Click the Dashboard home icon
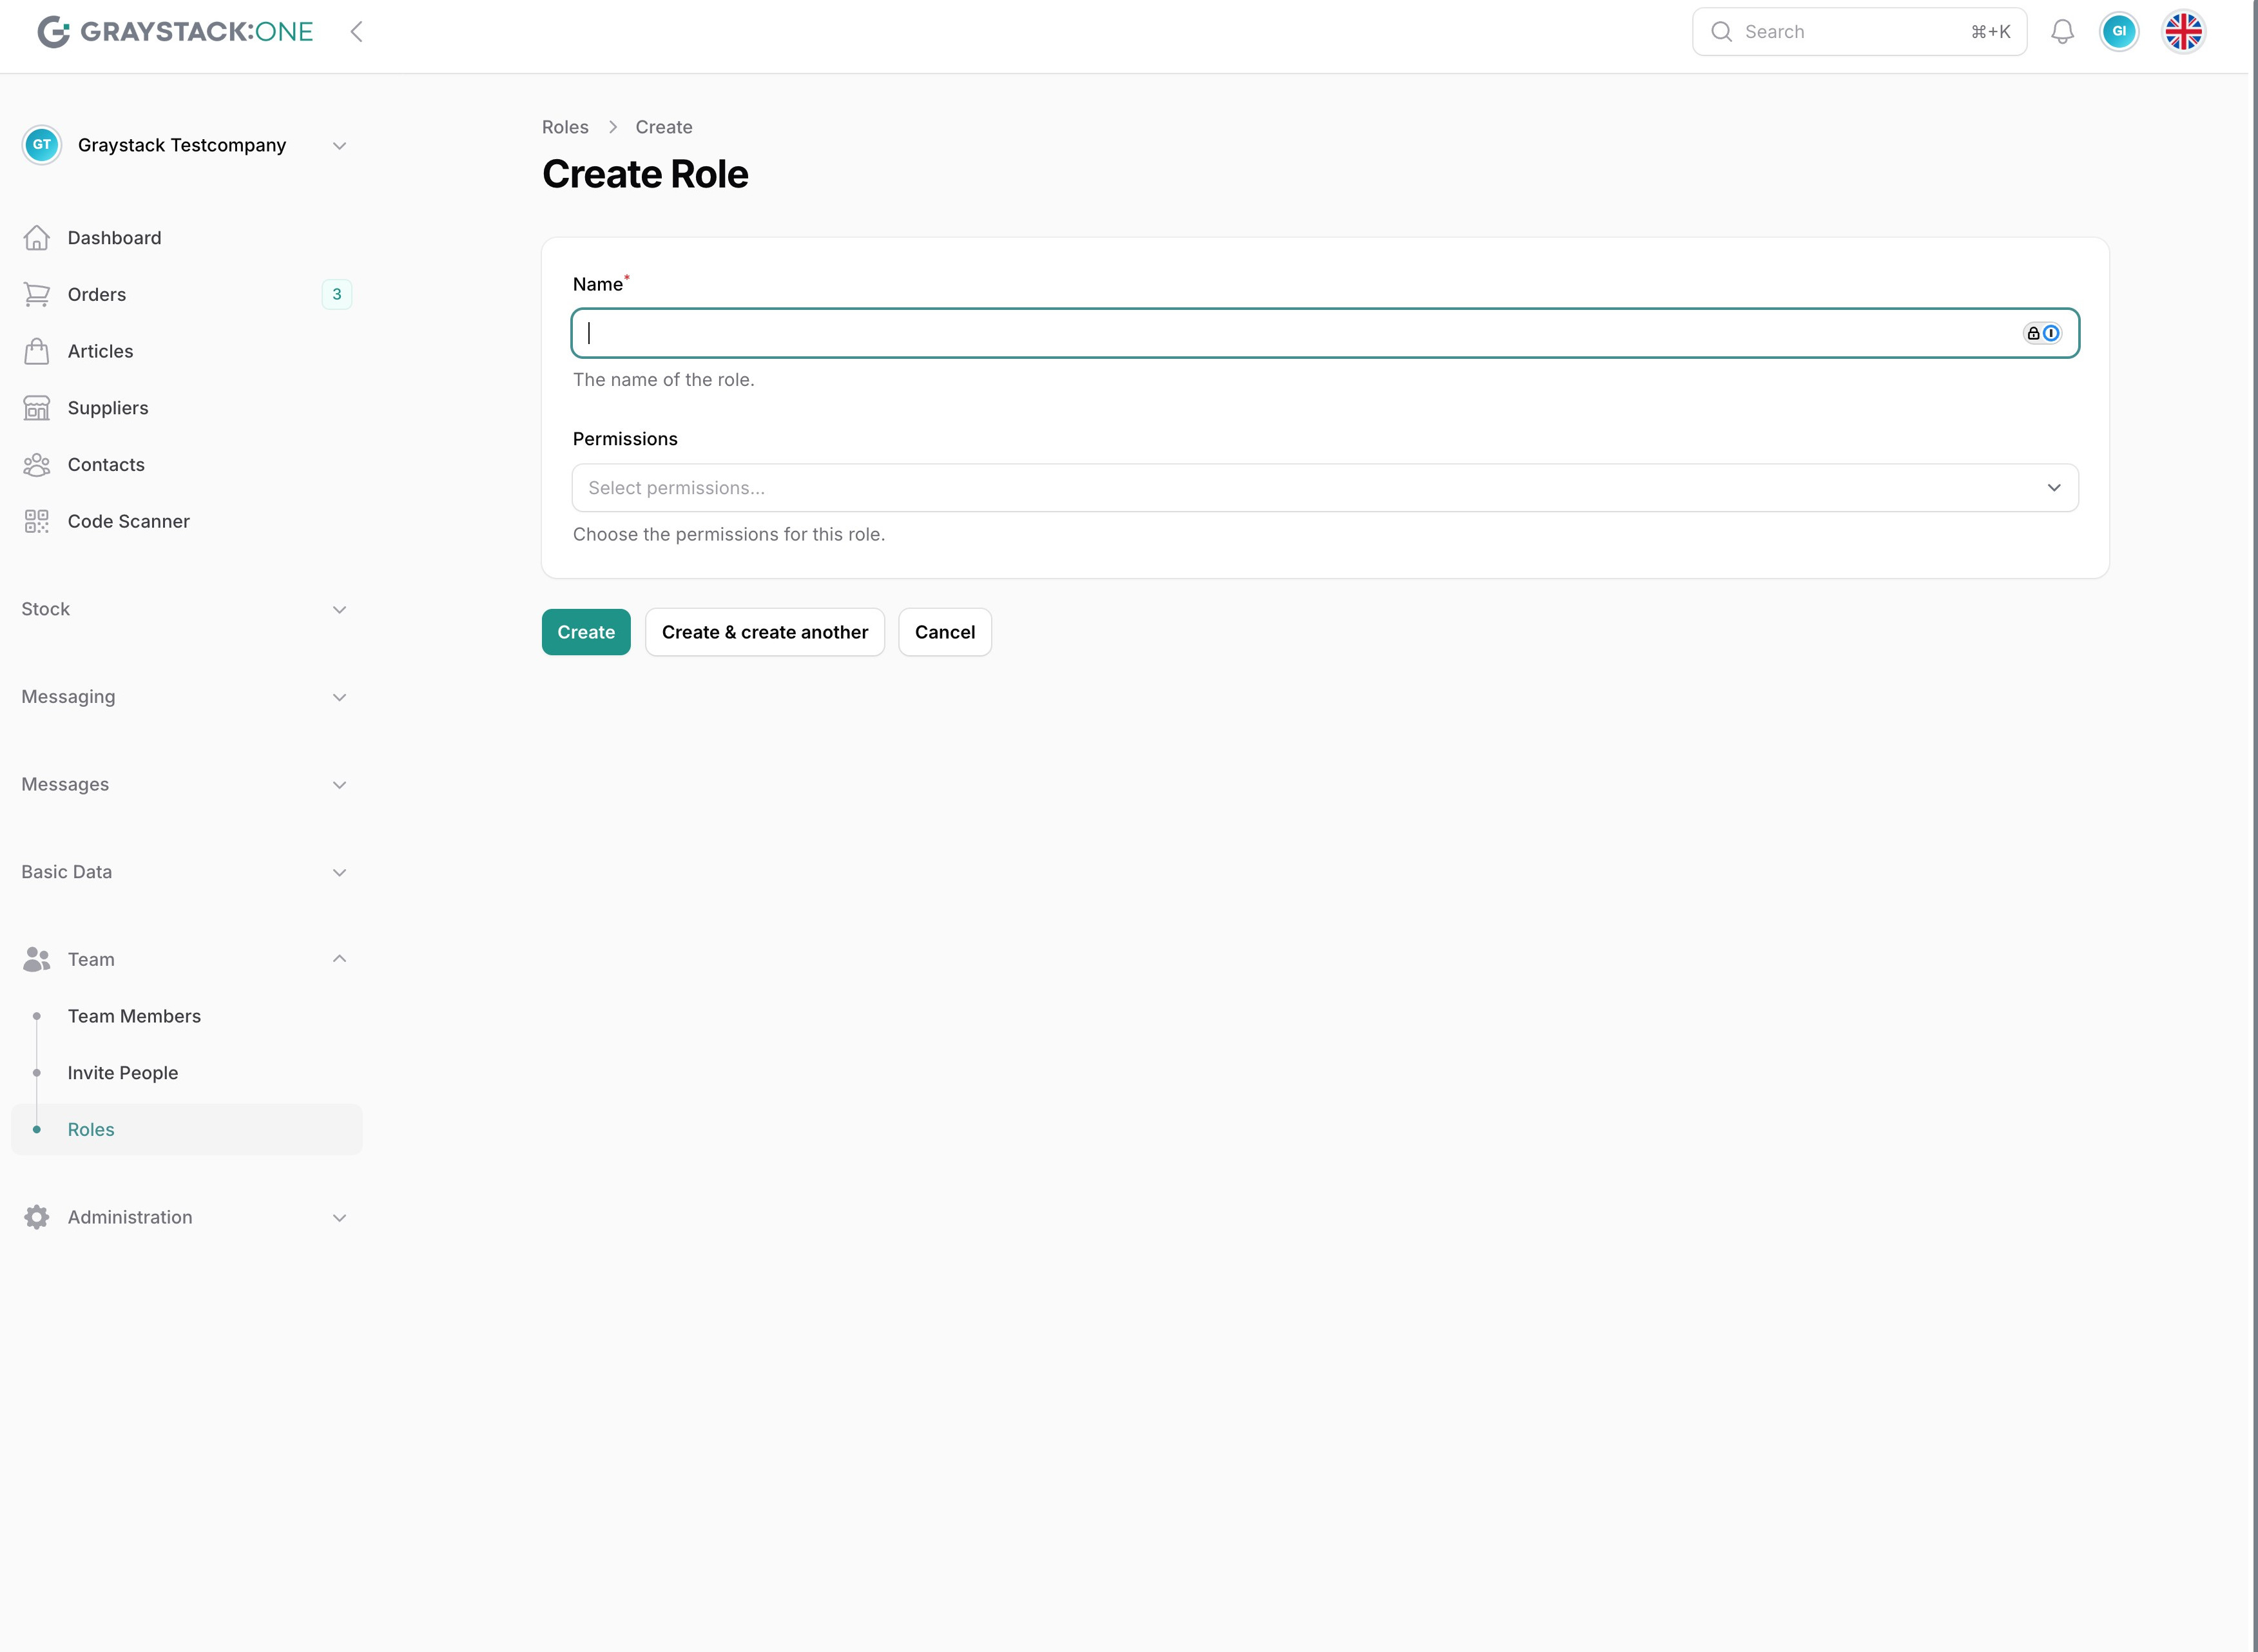2258x1652 pixels. pyautogui.click(x=37, y=238)
